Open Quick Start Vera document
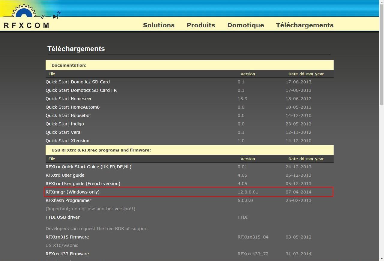 point(63,132)
